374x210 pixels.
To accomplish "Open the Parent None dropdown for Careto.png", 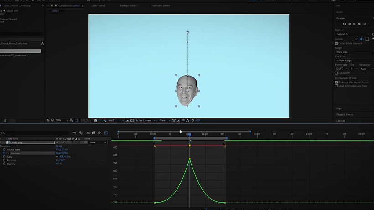I will [x=98, y=143].
